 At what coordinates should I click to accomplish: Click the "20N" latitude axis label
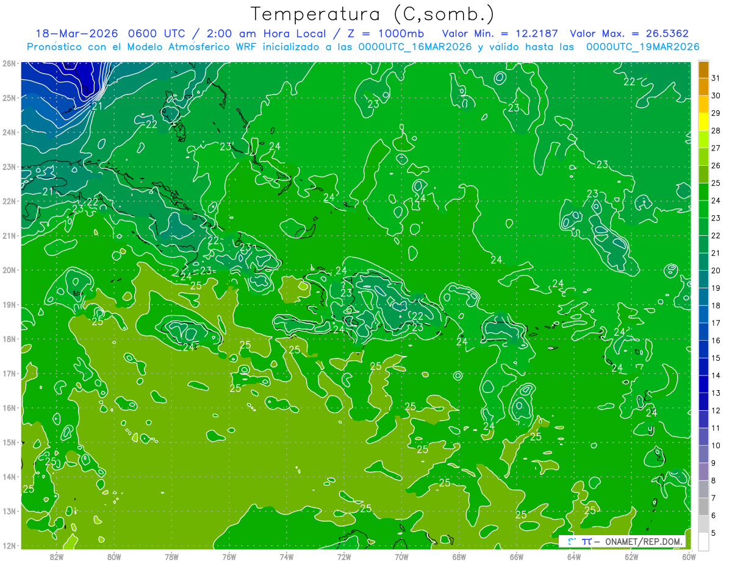tap(9, 270)
